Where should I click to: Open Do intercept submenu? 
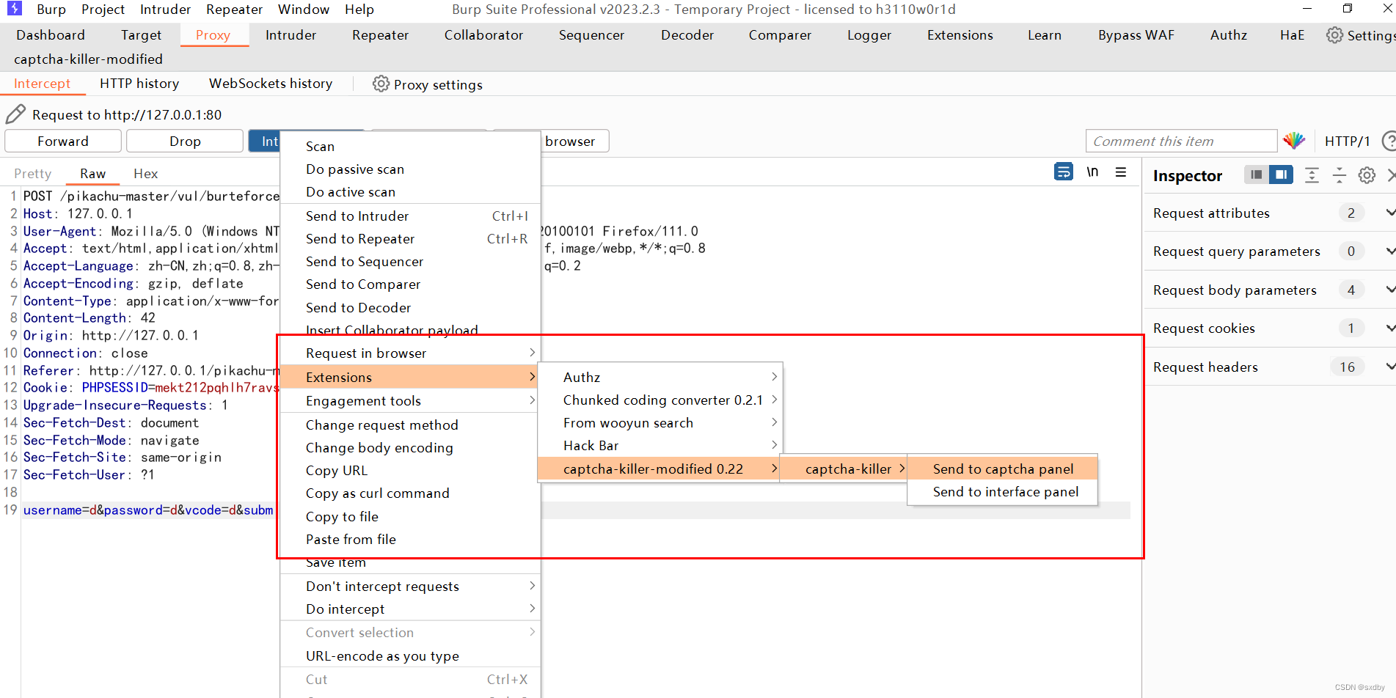(x=410, y=609)
